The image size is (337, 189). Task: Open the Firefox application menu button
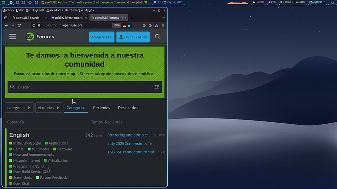(x=163, y=25)
